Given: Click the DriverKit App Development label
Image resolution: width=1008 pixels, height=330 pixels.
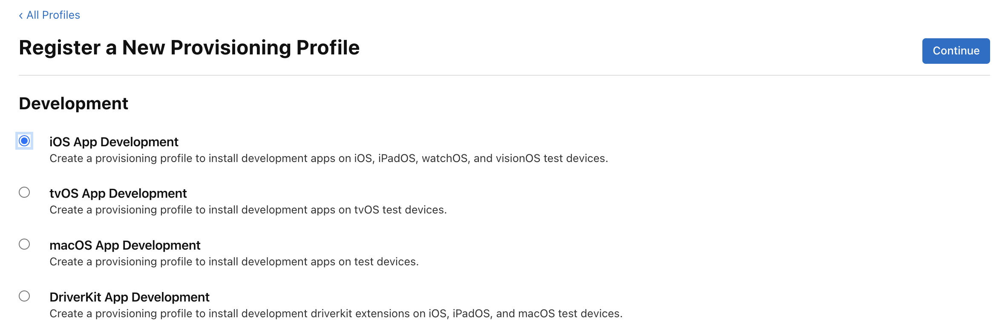Looking at the screenshot, I should (x=130, y=297).
